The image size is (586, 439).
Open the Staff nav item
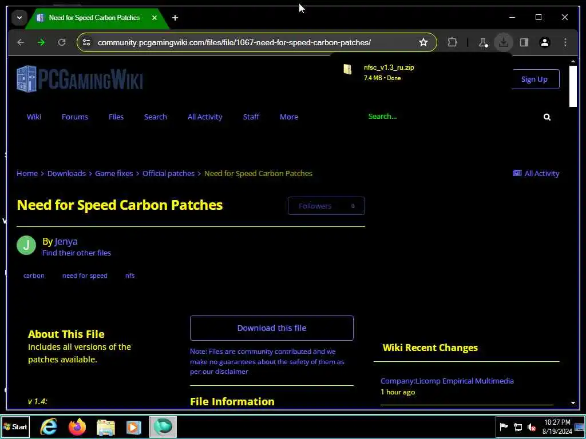[251, 117]
